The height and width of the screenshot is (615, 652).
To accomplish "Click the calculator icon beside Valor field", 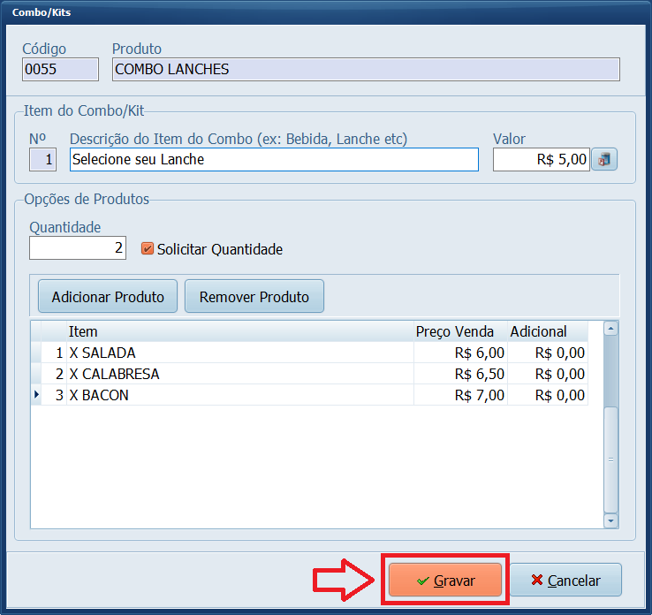I will tap(604, 159).
